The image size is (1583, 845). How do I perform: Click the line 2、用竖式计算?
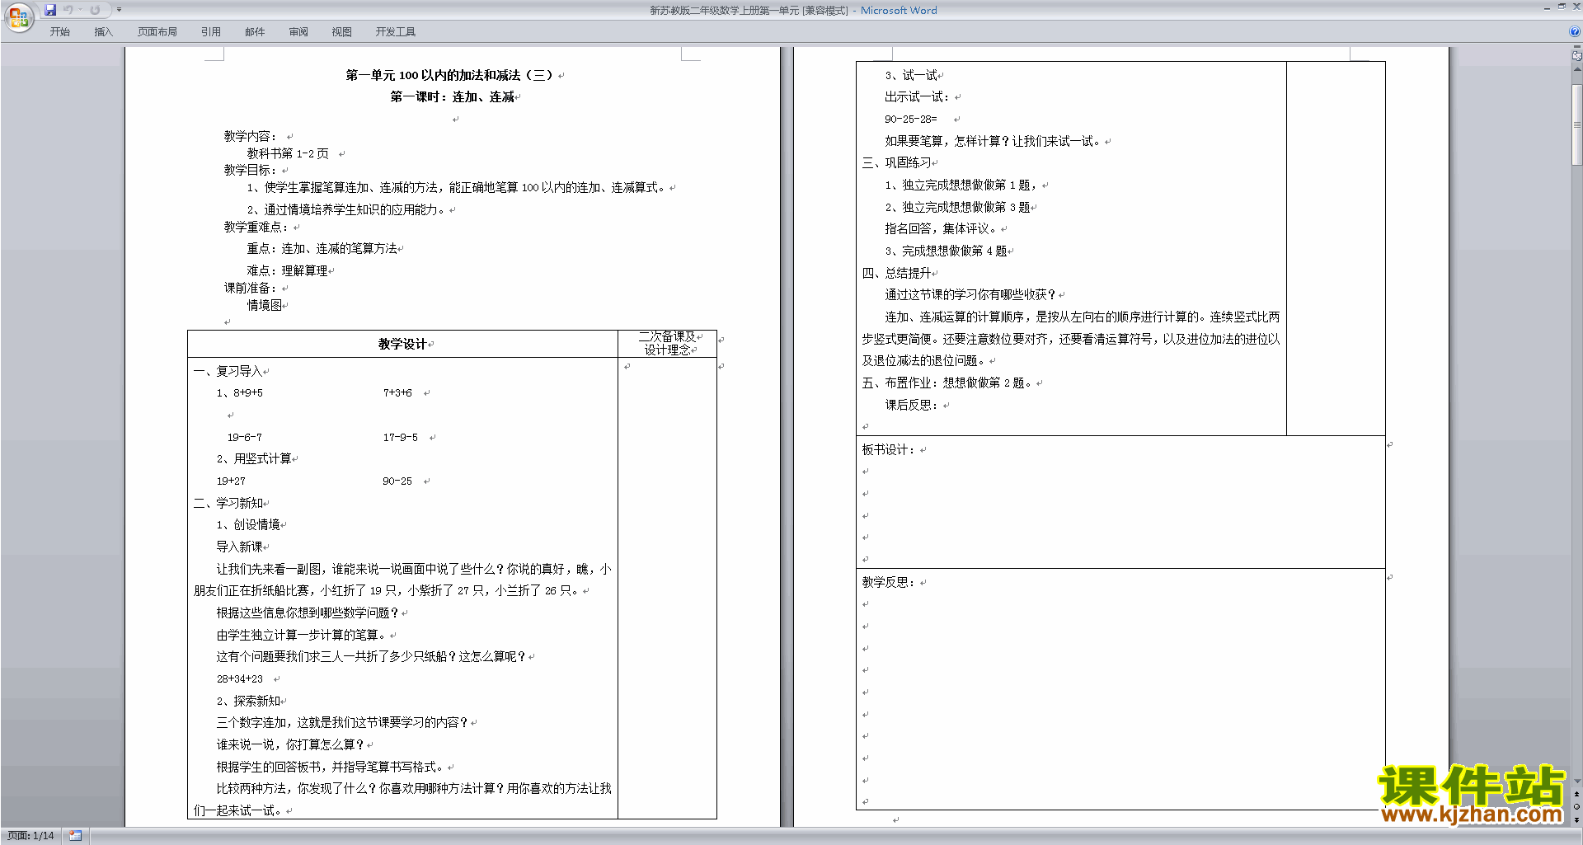pos(254,458)
